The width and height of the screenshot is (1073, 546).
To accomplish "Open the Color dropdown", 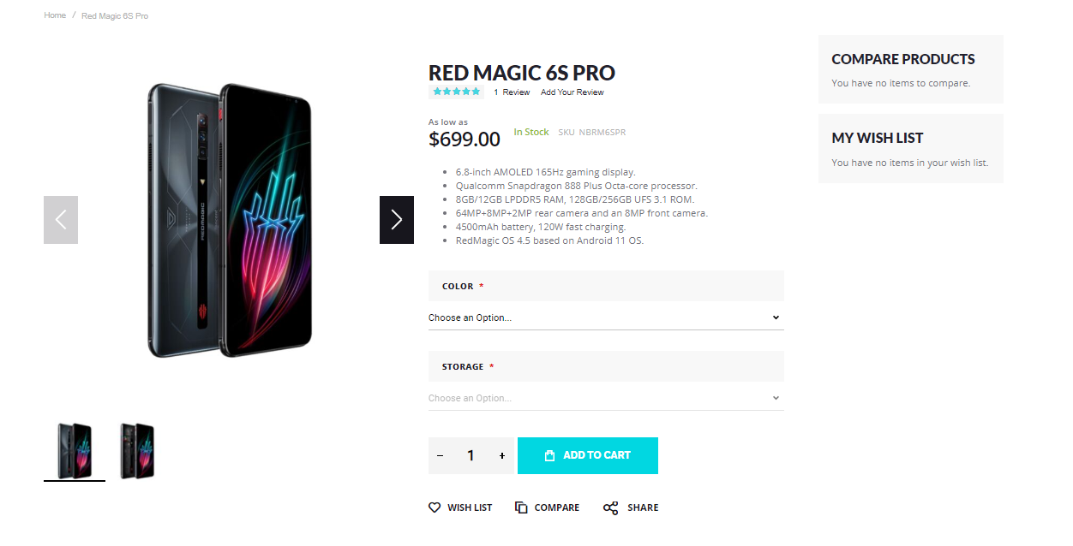I will pyautogui.click(x=606, y=318).
